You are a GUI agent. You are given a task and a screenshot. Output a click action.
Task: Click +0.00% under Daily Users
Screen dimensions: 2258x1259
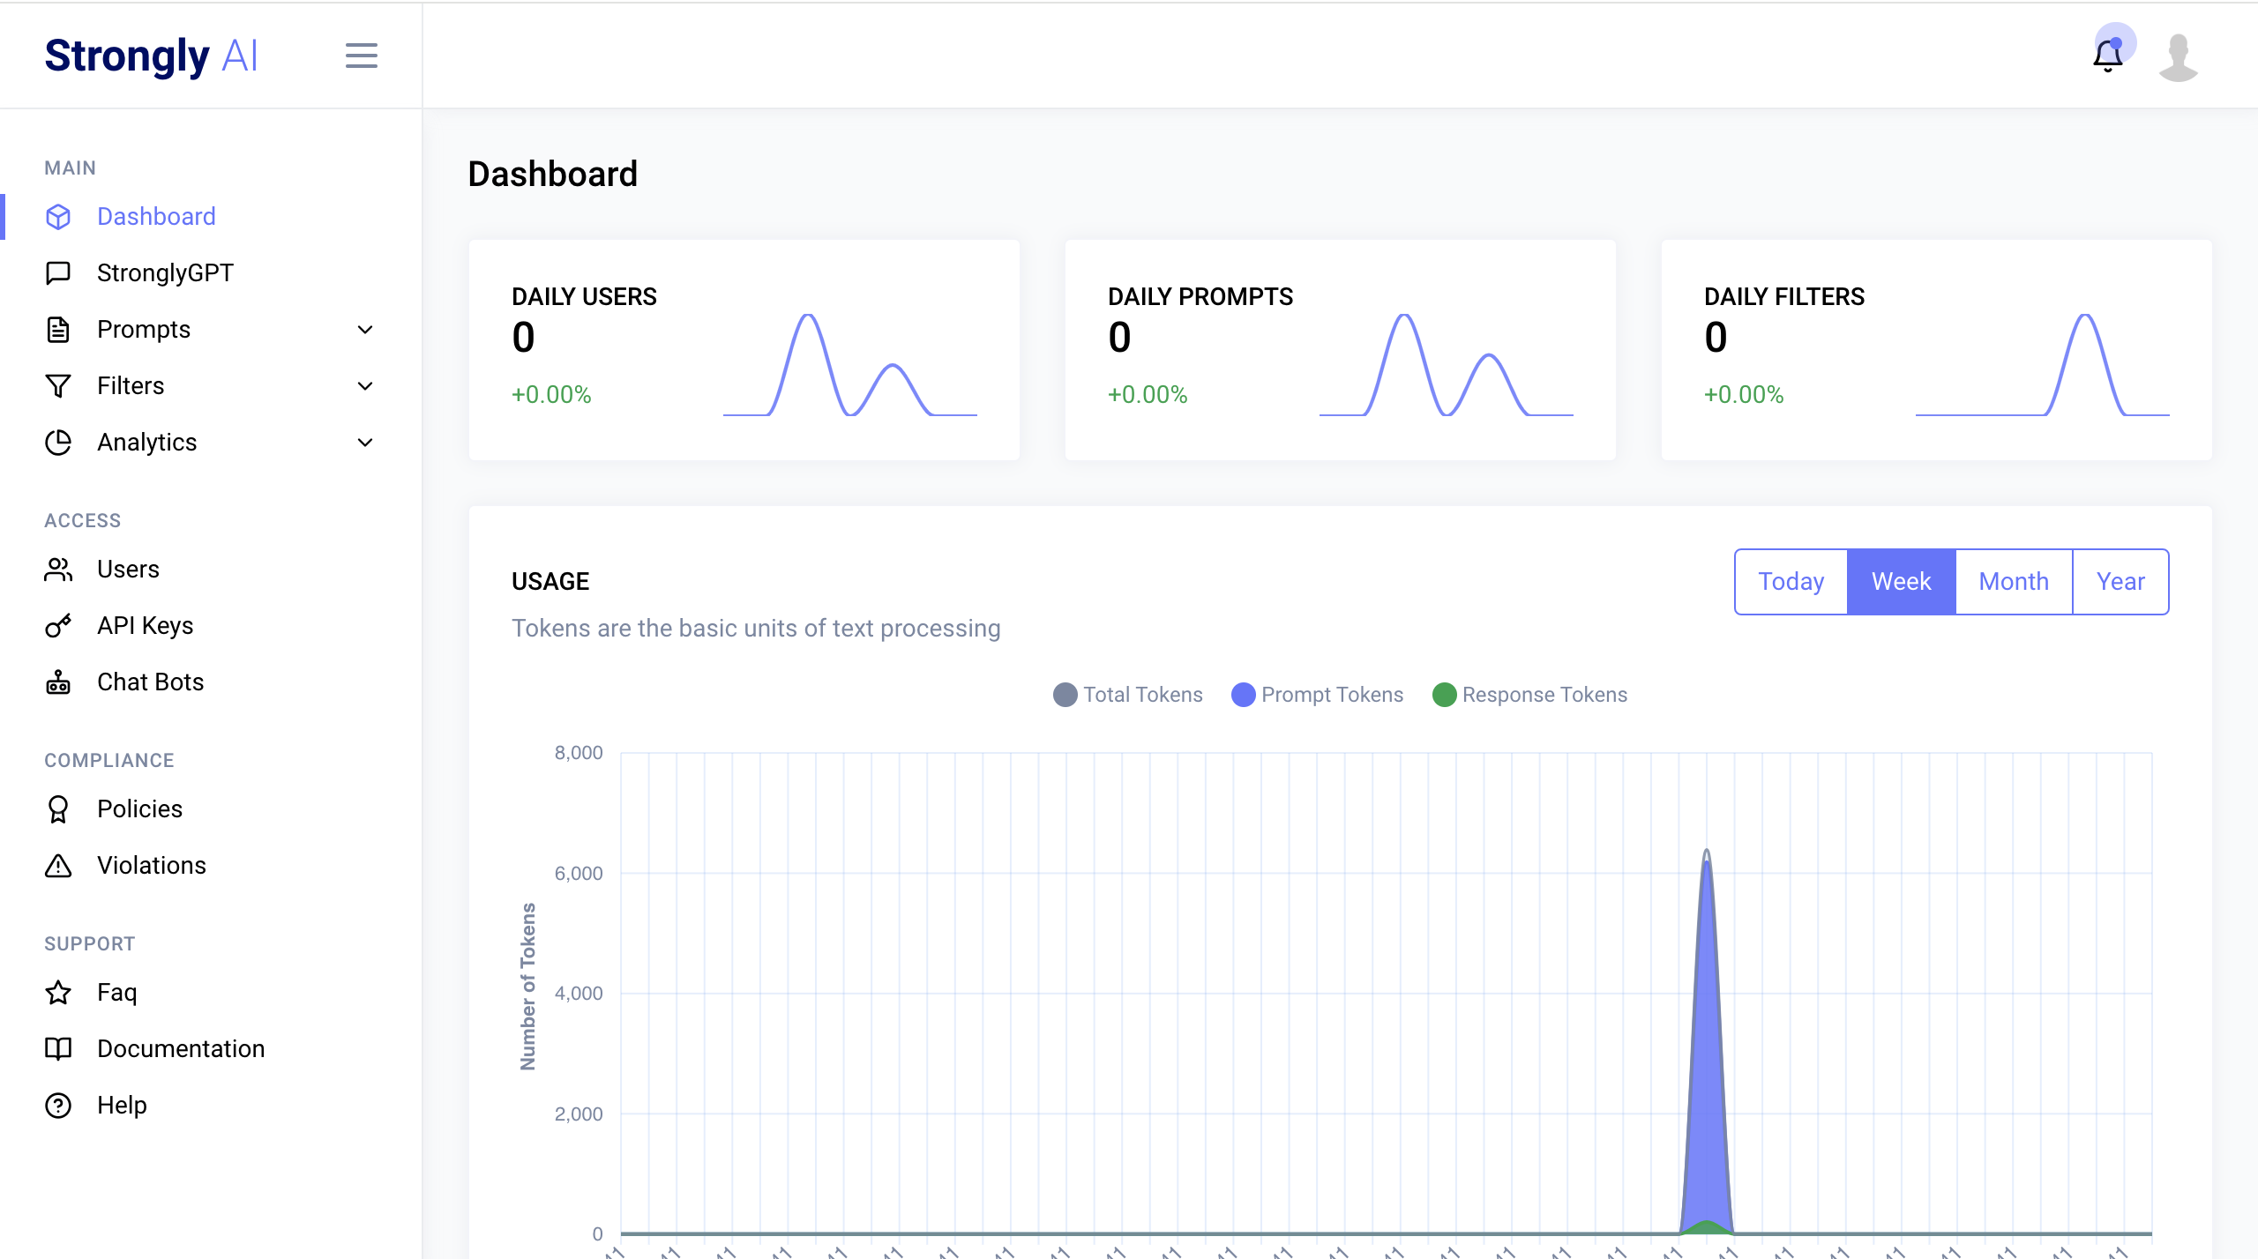pos(551,394)
